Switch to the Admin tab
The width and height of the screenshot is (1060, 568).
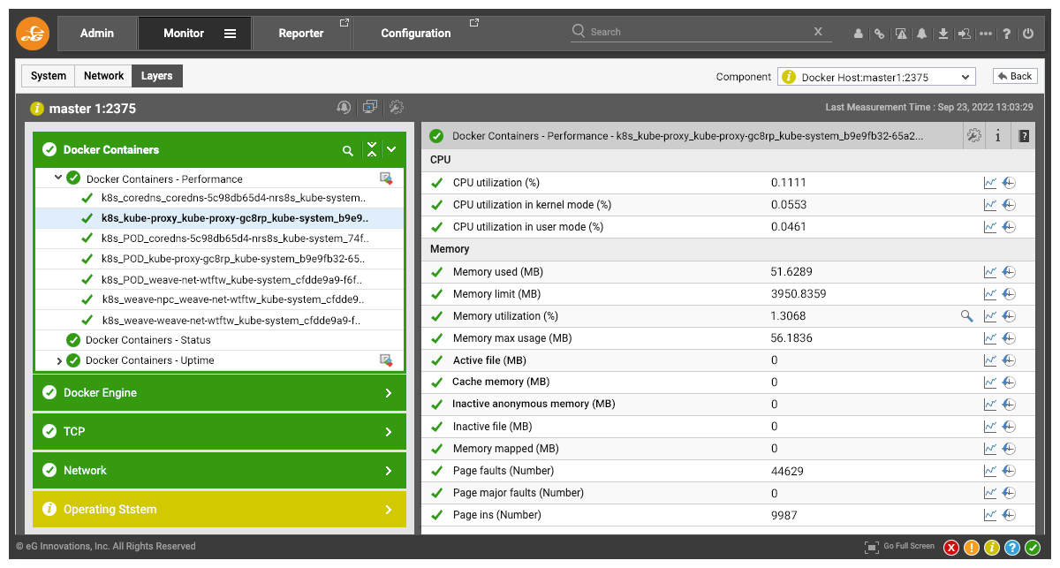click(97, 34)
